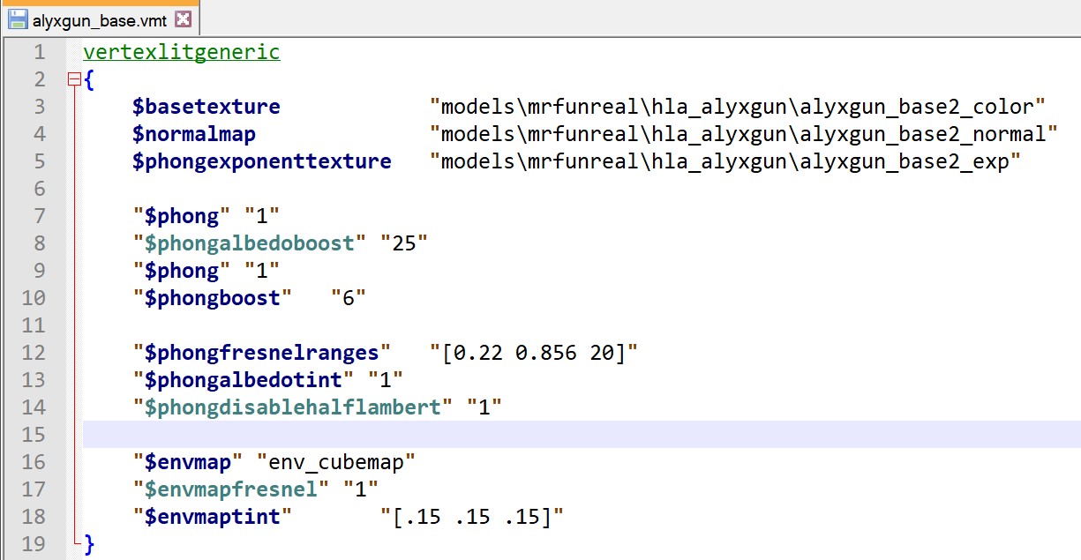1081x560 pixels.
Task: Select the alyxgun_base.vmt file tab
Action: coord(100,19)
